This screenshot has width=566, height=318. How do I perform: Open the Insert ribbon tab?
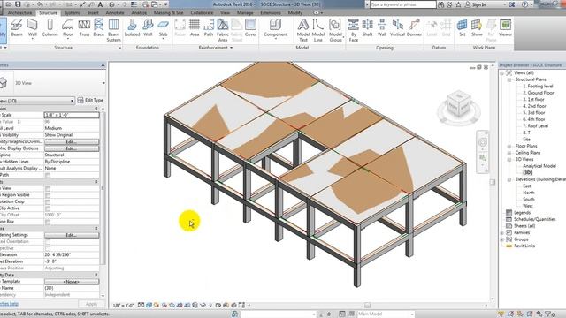[x=93, y=12]
